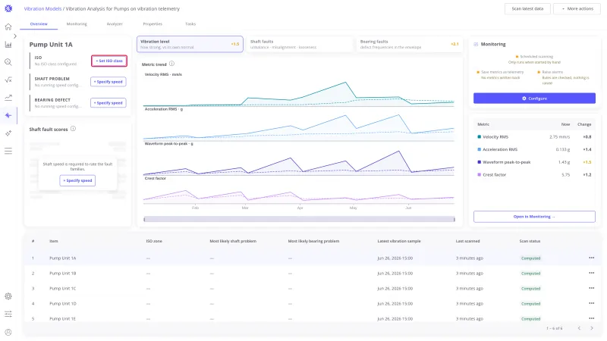Open row actions menu for Pump Unit 1E
Viewport: 607px width, 341px height.
coord(592,318)
